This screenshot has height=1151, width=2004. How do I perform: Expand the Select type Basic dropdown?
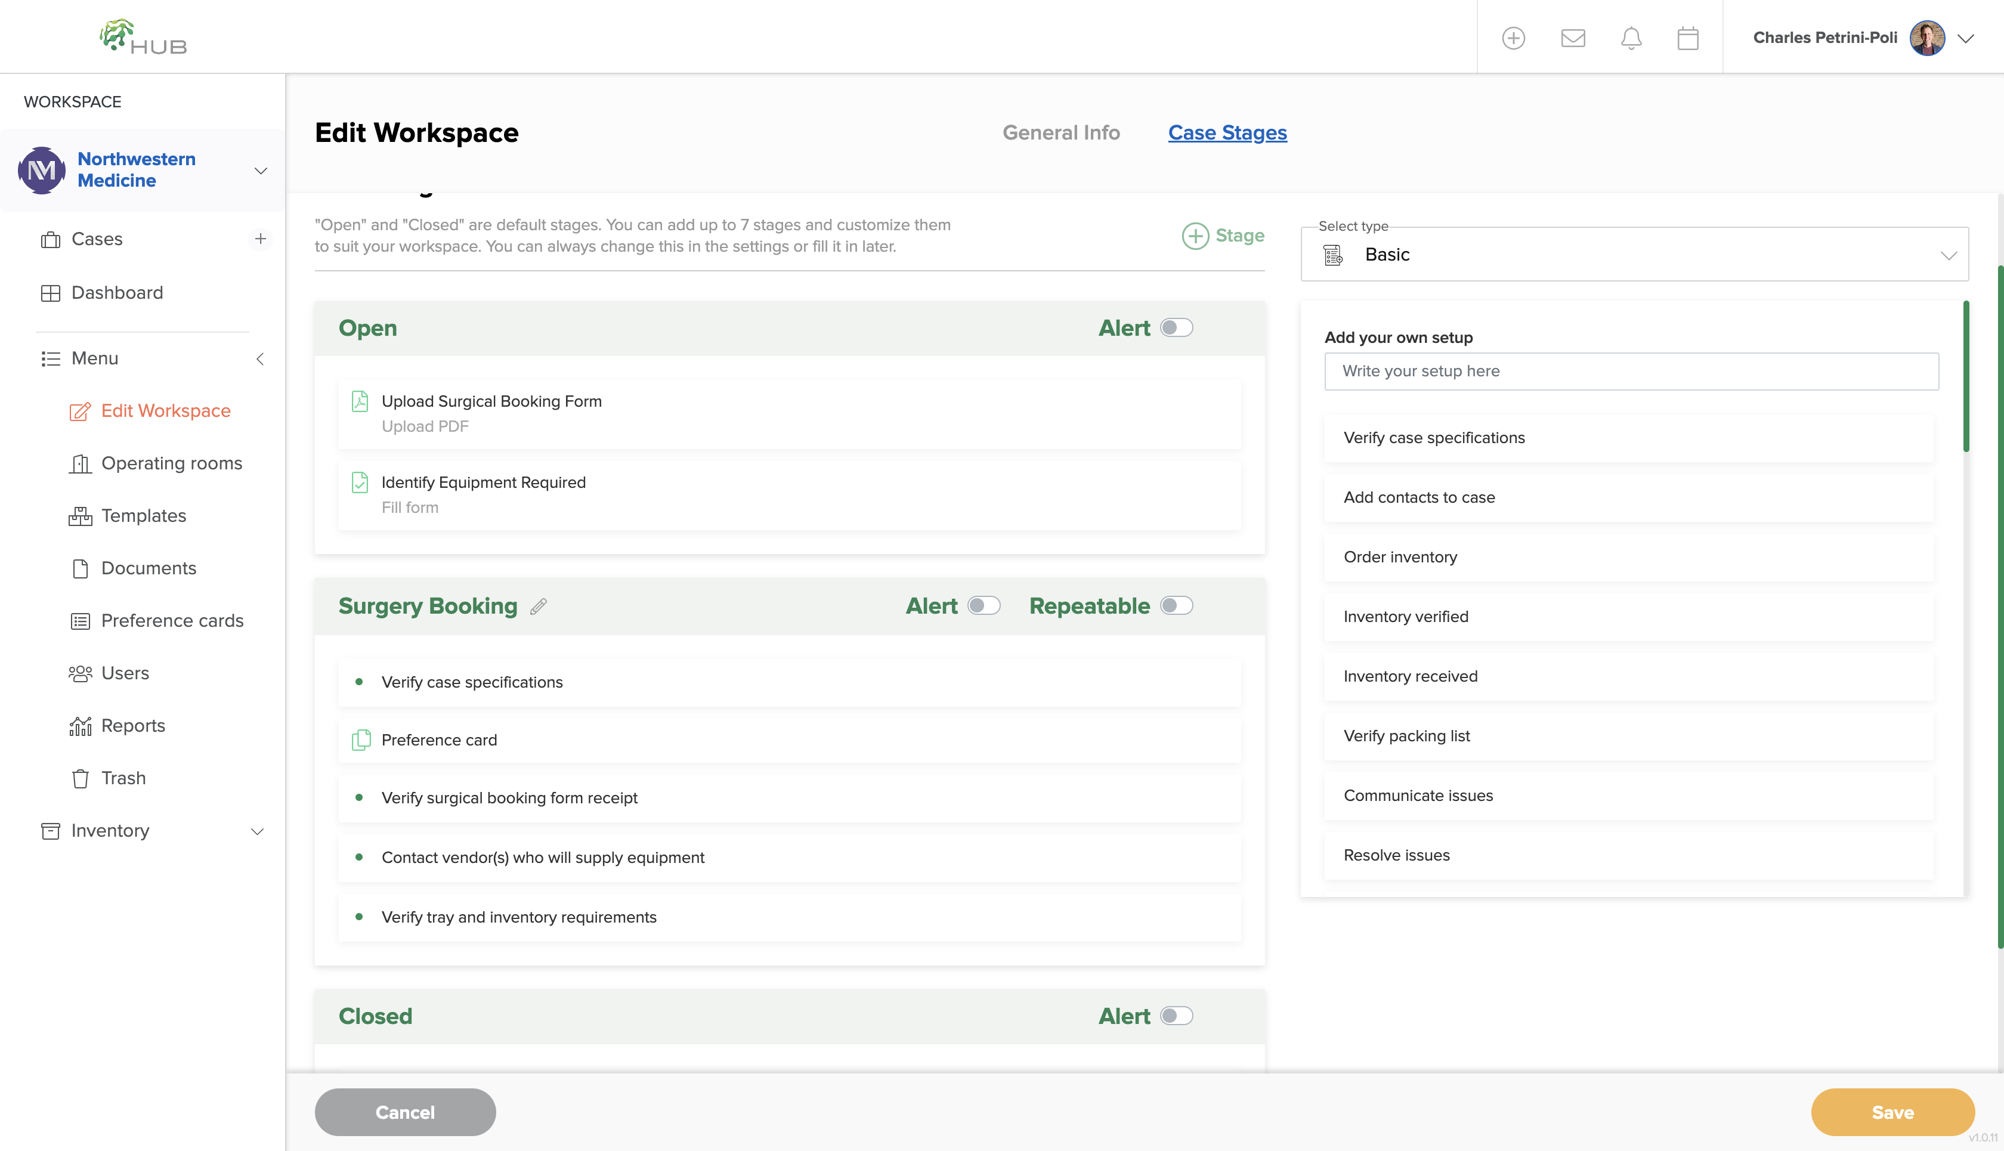[x=1635, y=255]
